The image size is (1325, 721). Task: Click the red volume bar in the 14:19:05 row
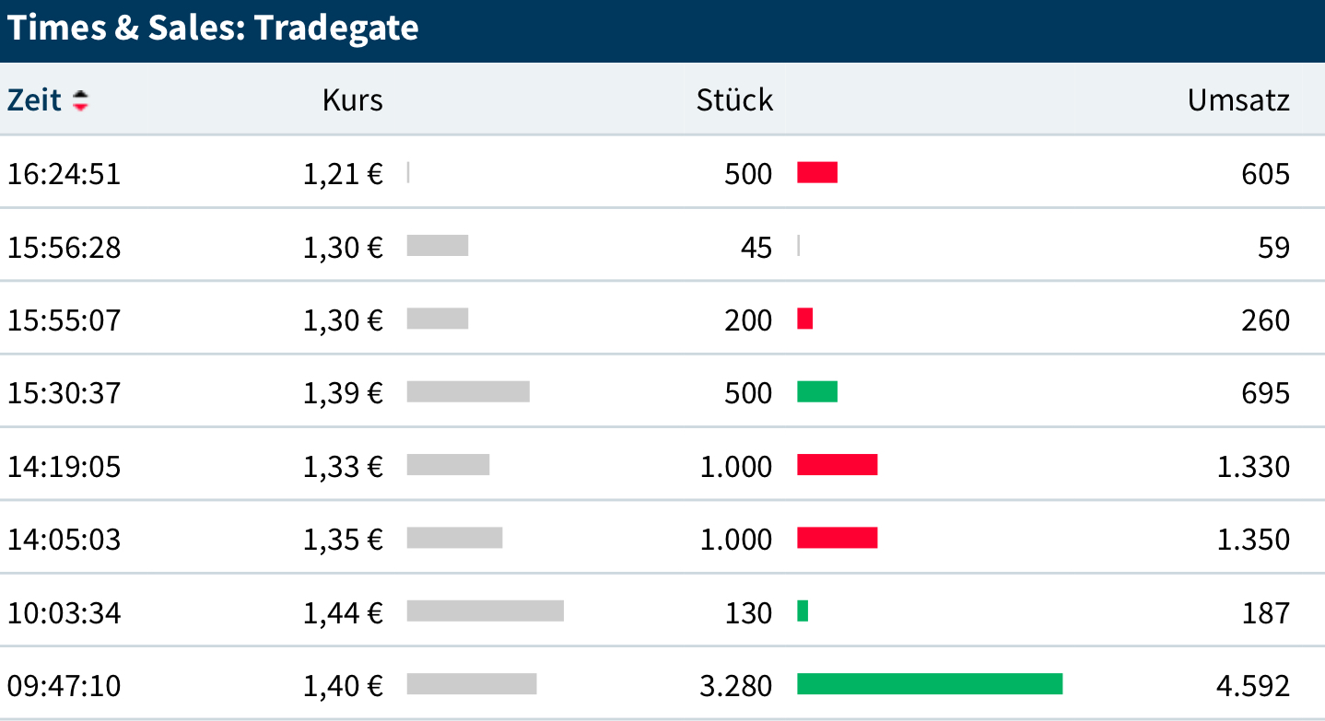837,465
